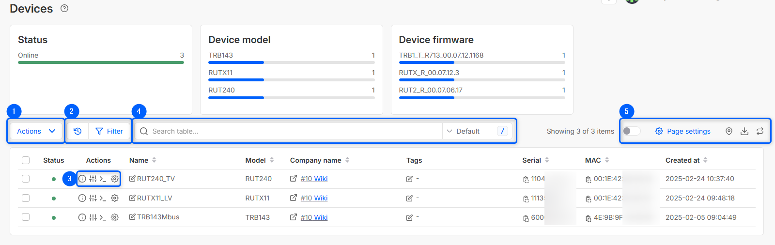The image size is (775, 245).
Task: Open terminal icon for RUTX11_LV row
Action: click(103, 198)
